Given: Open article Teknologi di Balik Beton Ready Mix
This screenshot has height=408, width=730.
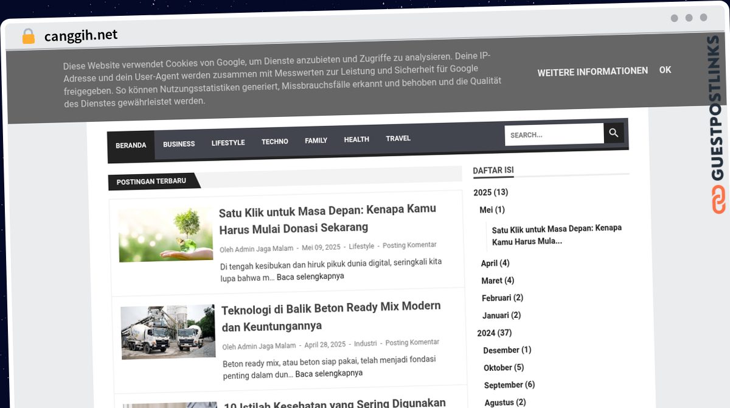Looking at the screenshot, I should pyautogui.click(x=332, y=317).
